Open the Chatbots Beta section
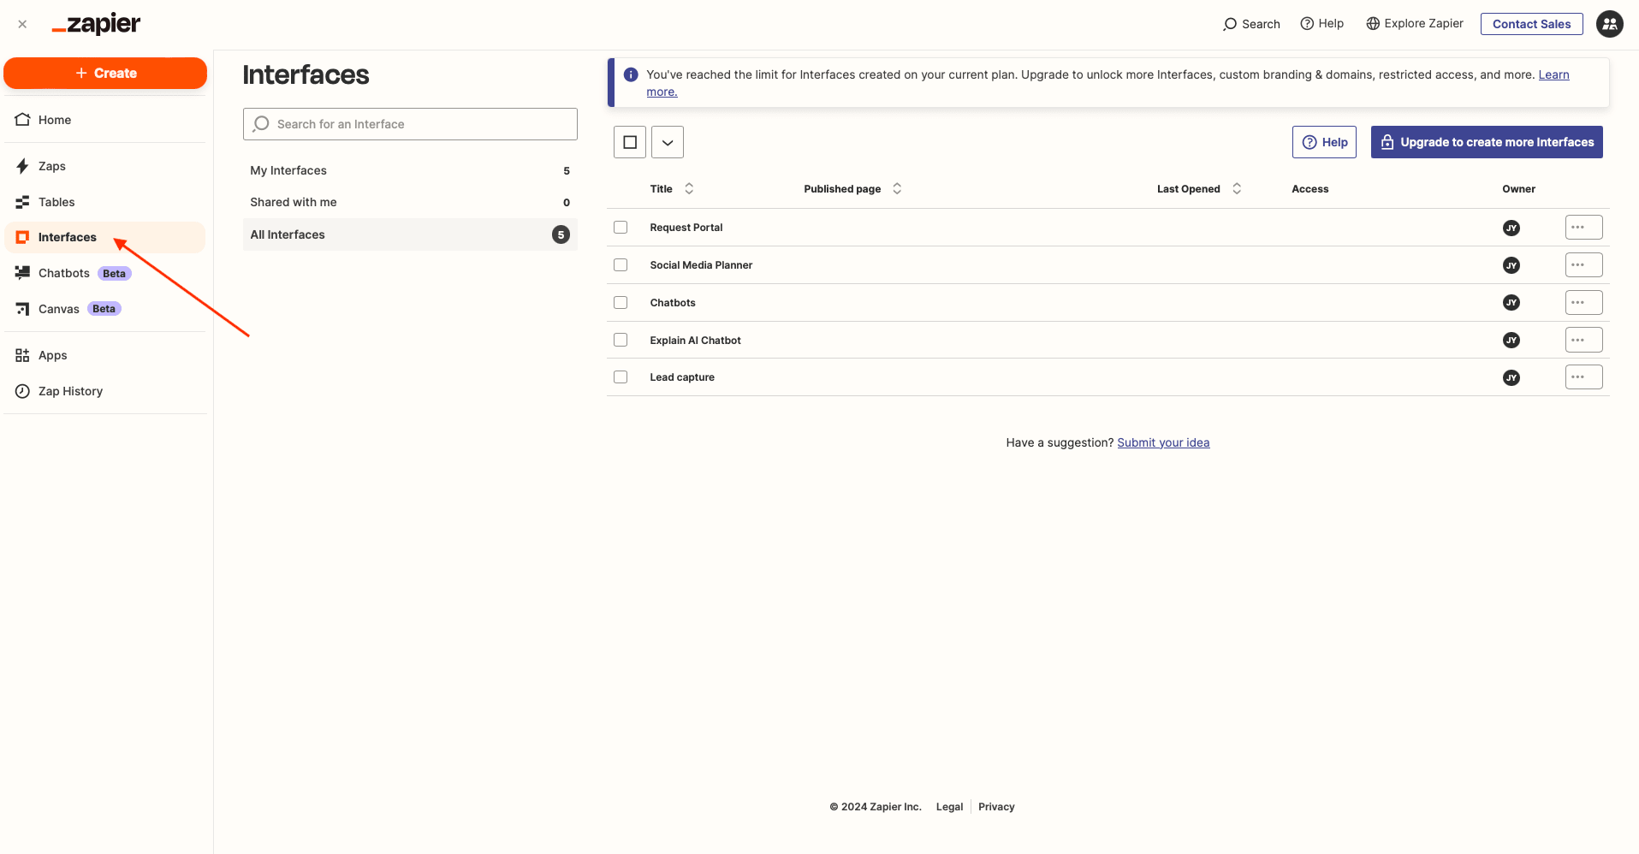Screen dimensions: 1639x854 (x=64, y=272)
